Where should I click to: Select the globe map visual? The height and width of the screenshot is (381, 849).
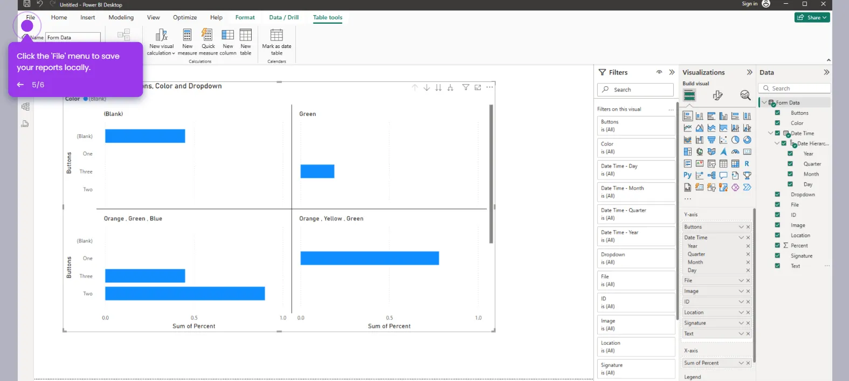coord(700,151)
